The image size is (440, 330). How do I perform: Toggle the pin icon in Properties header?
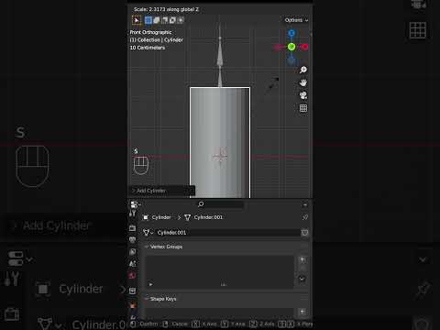coord(305,217)
